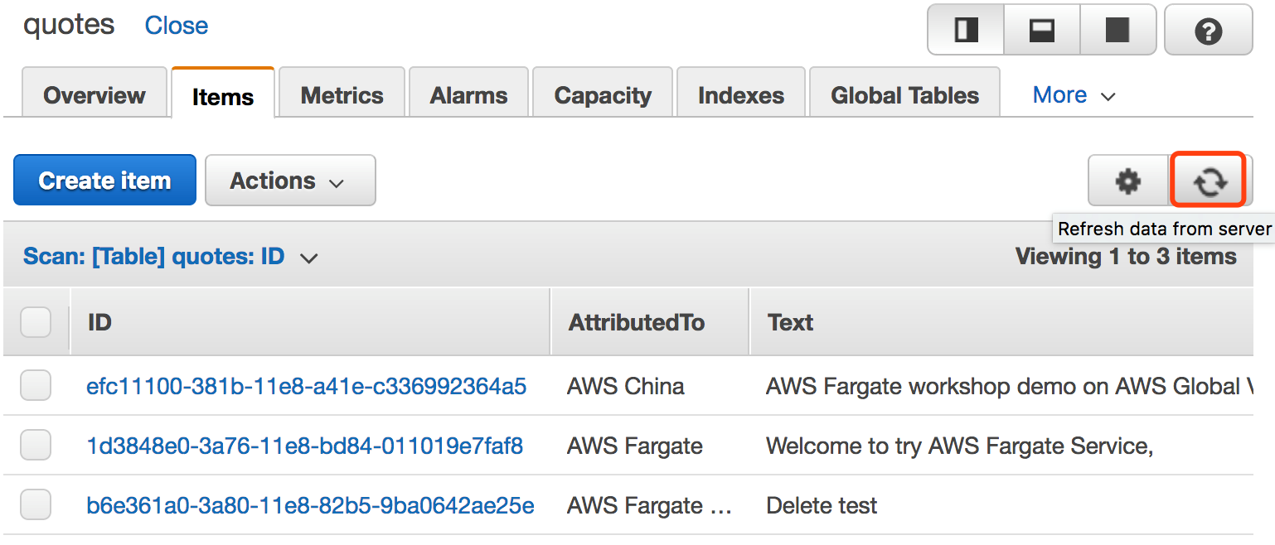1275x545 pixels.
Task: Close the quotes table panel
Action: 177,26
